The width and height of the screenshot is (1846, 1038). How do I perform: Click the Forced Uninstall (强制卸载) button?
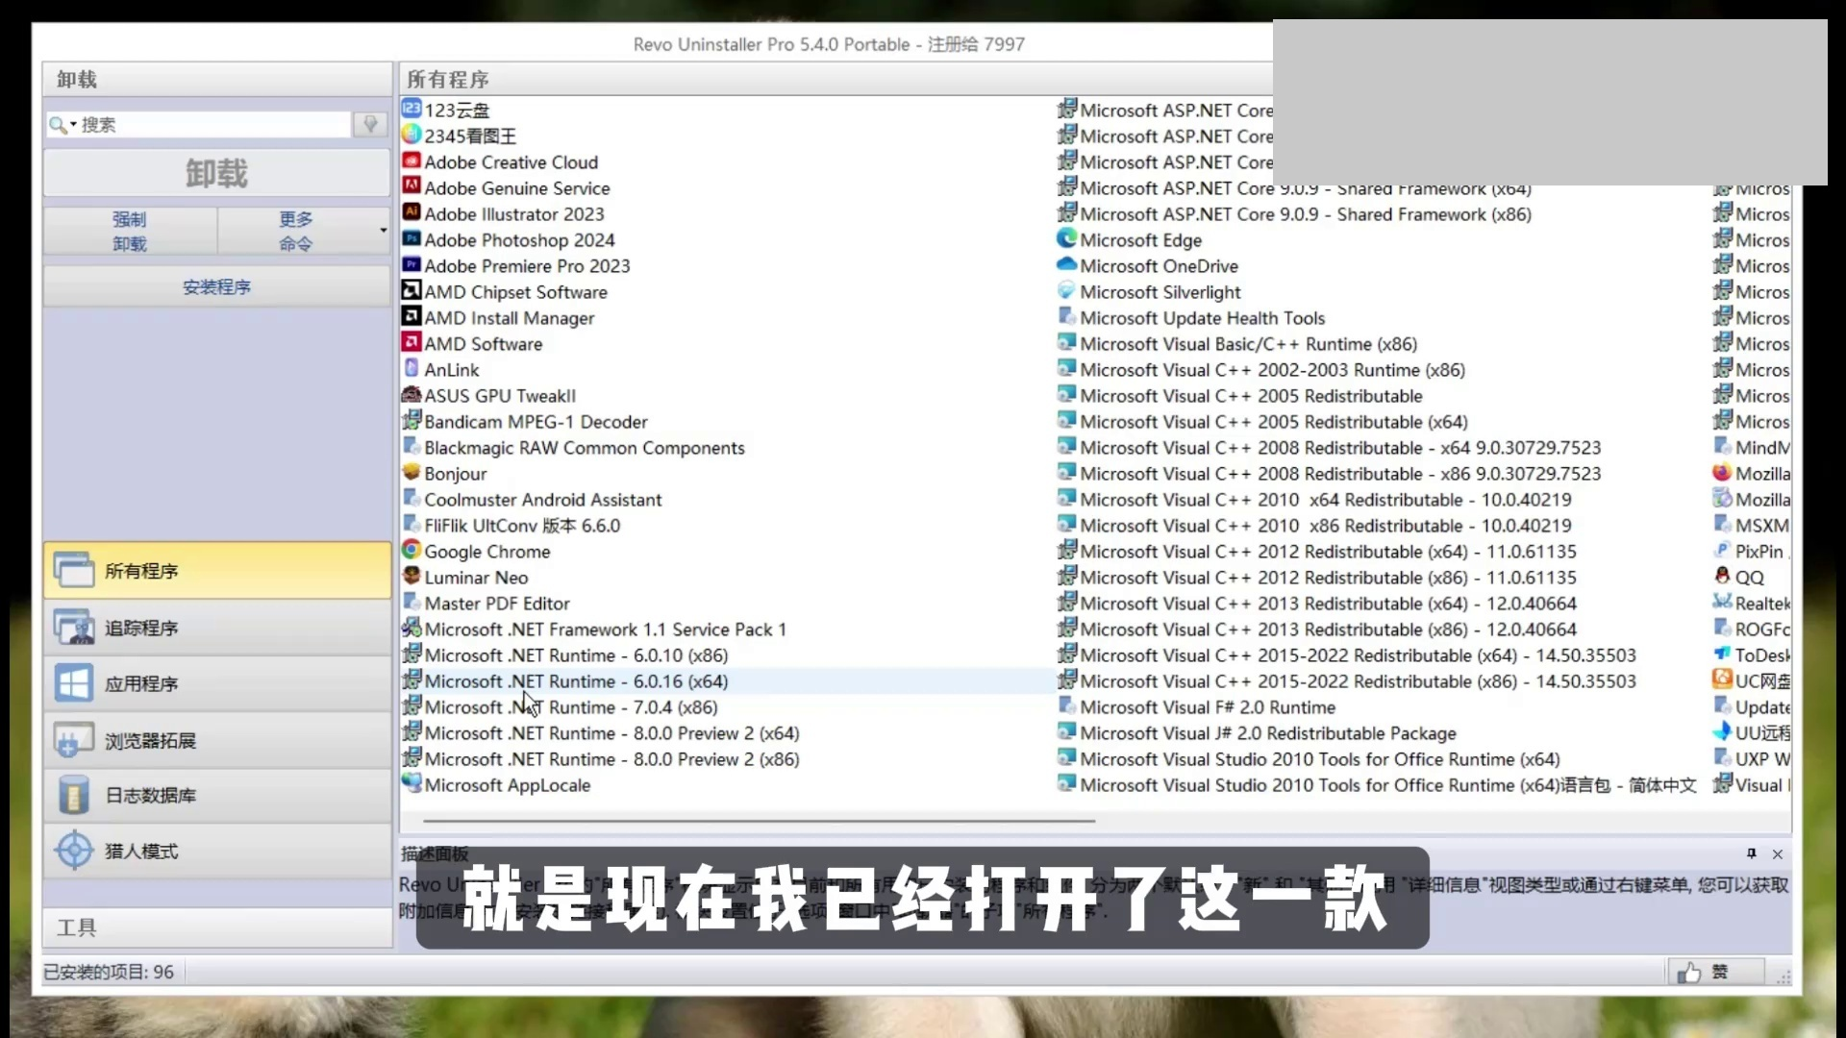pos(130,231)
